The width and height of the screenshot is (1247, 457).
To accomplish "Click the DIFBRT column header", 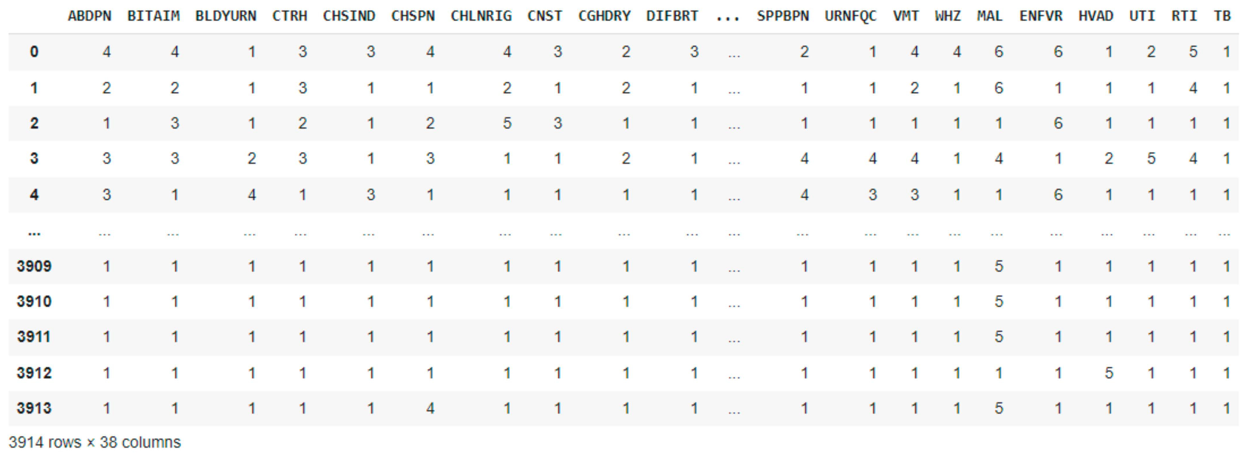I will (x=672, y=16).
